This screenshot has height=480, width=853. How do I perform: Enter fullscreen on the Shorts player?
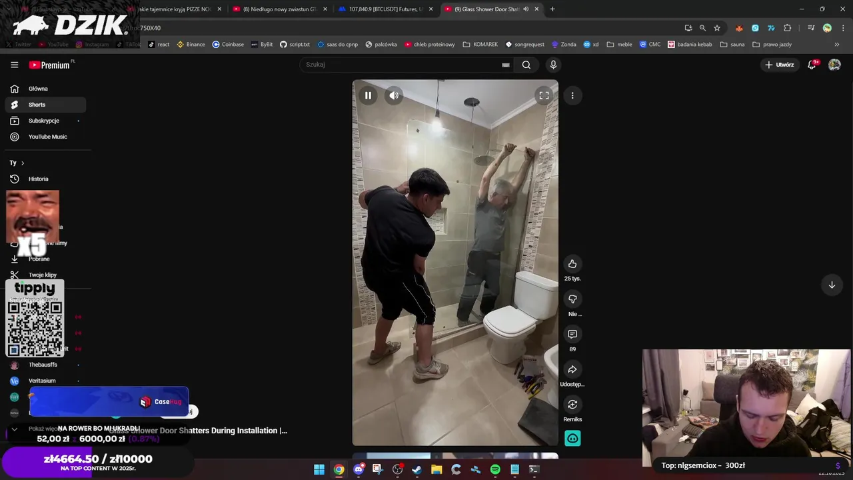(x=544, y=95)
